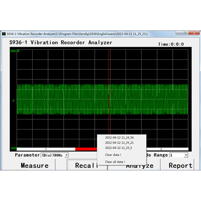
Task: Minimize the Vibration Recorder Analyzer window
Action: point(179,33)
